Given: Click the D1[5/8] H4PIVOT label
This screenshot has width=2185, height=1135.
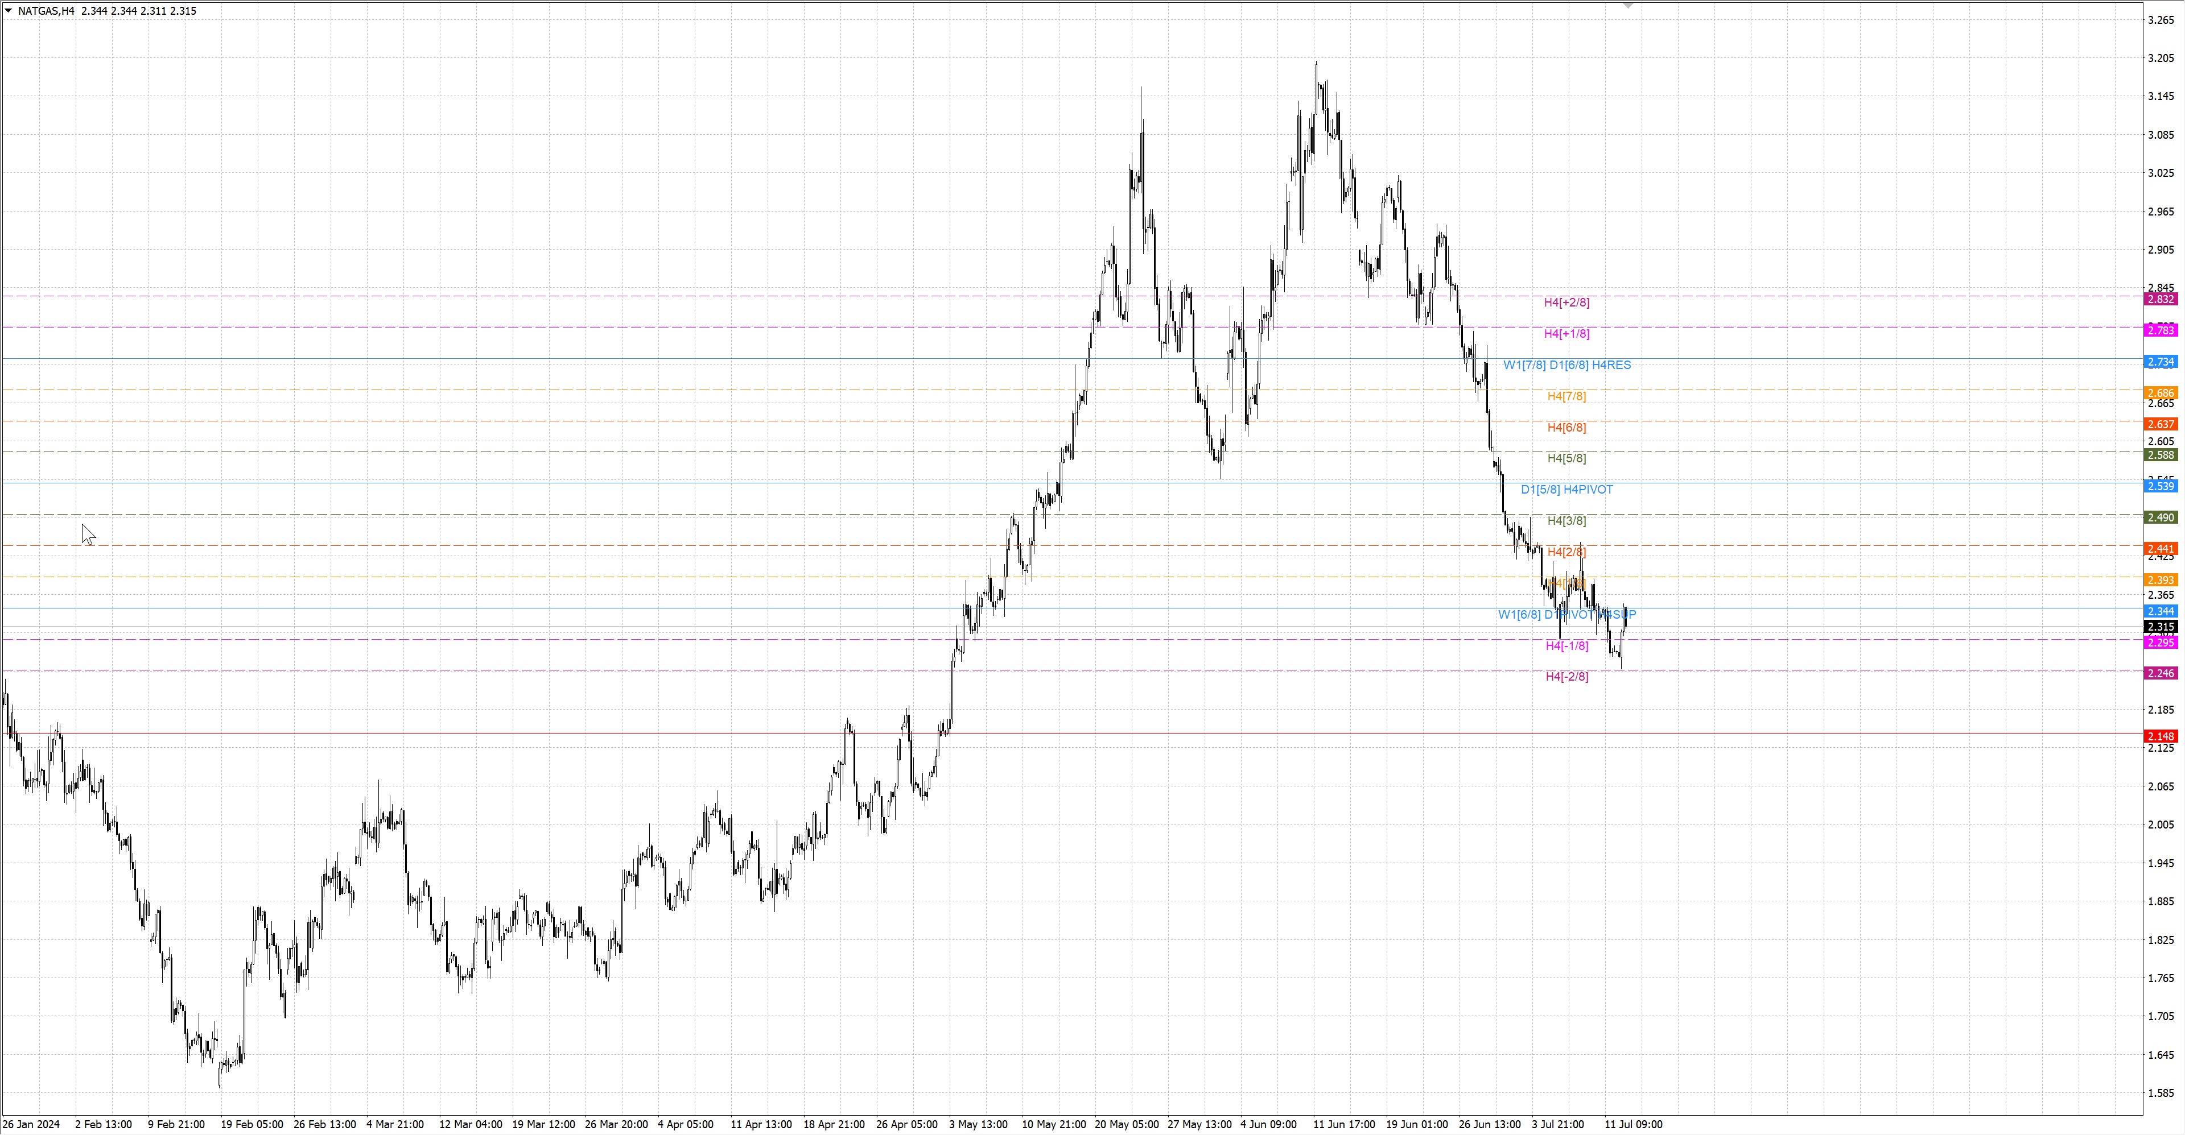Looking at the screenshot, I should 1566,490.
